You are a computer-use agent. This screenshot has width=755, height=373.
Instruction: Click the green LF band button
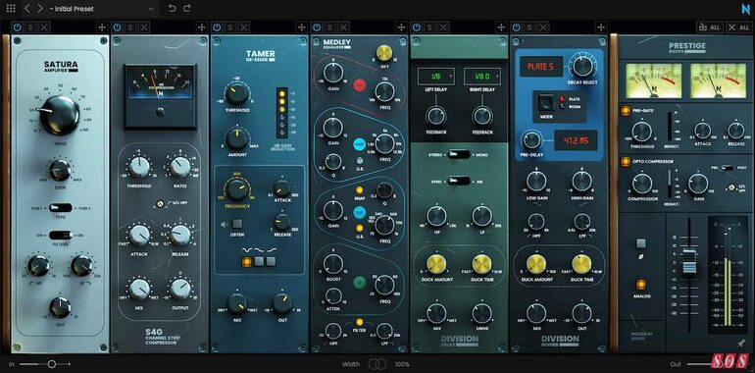[359, 283]
